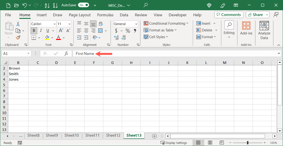Screen dimensions: 283x146
Task: Click the Percent Style icon
Action: click(x=128, y=31)
